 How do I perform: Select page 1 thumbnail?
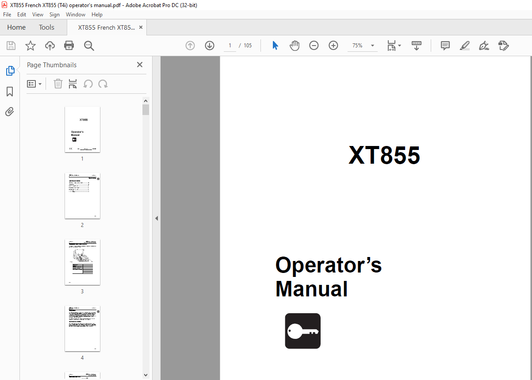tap(82, 129)
